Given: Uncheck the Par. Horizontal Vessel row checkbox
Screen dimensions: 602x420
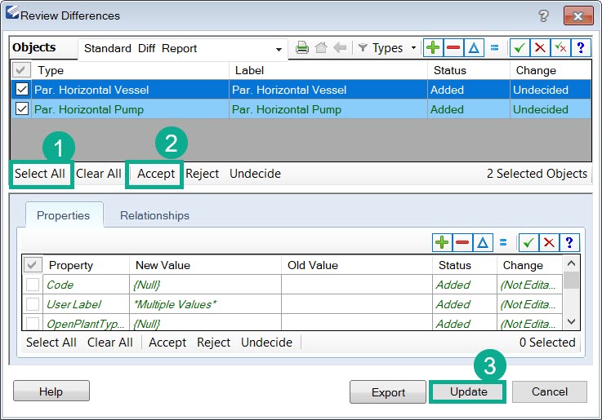Looking at the screenshot, I should click(x=22, y=89).
